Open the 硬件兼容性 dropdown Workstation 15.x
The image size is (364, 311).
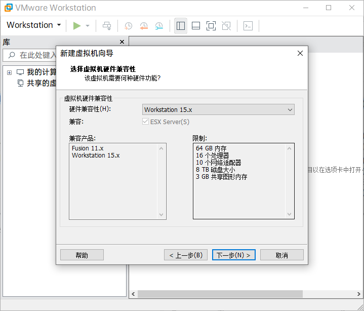[218, 109]
